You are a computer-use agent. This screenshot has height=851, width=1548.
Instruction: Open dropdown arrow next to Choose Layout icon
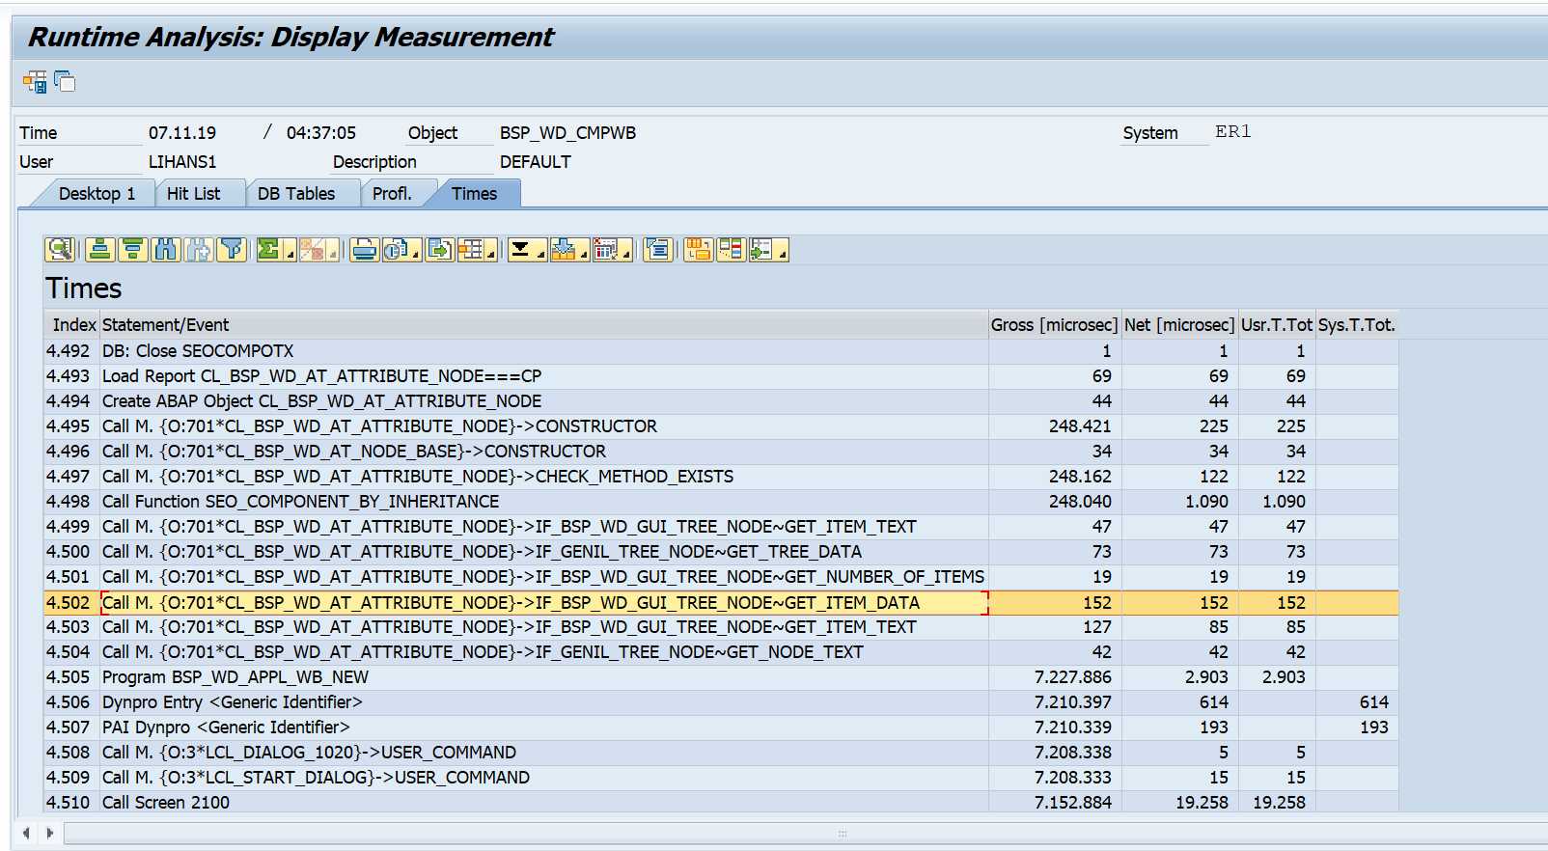point(491,251)
